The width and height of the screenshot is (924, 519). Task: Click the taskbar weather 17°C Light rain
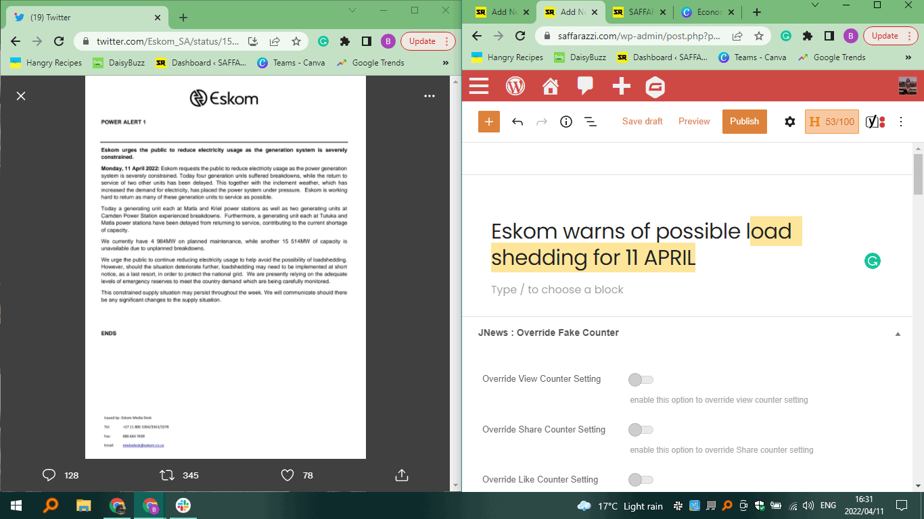[x=620, y=506]
